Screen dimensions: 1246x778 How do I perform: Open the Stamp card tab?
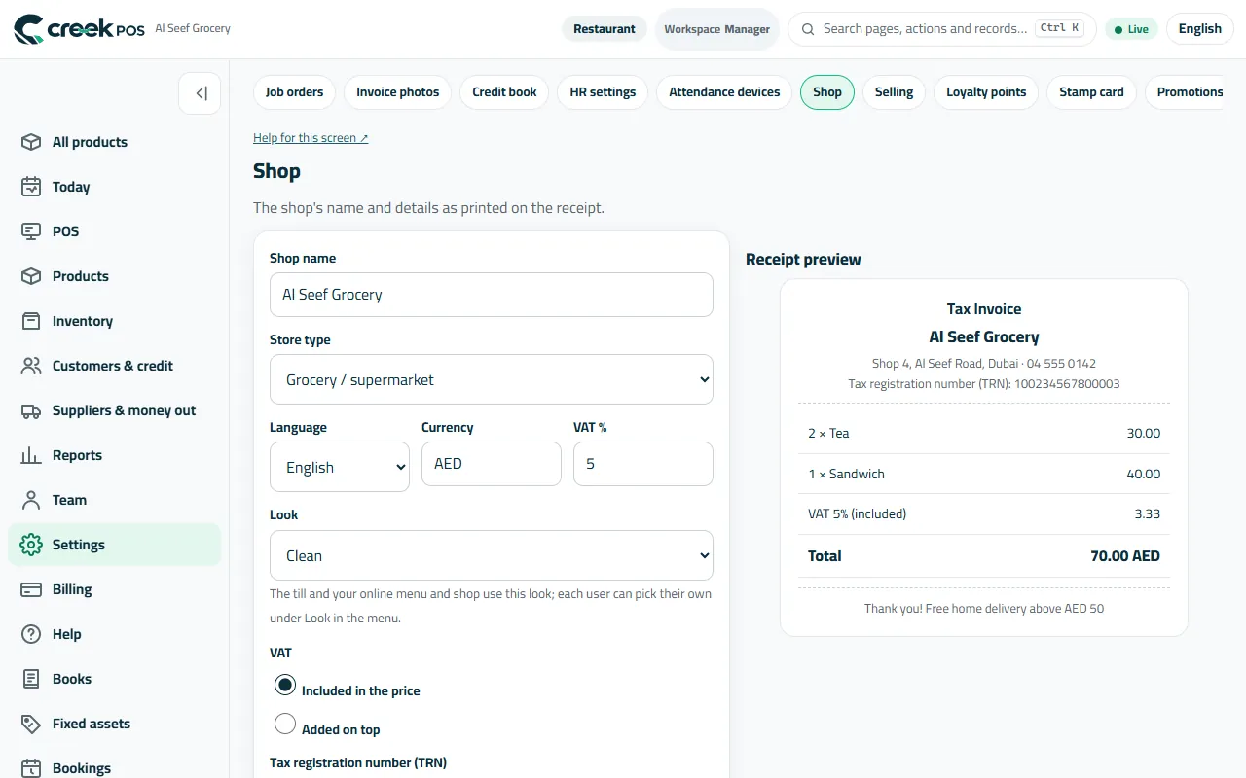(x=1091, y=92)
